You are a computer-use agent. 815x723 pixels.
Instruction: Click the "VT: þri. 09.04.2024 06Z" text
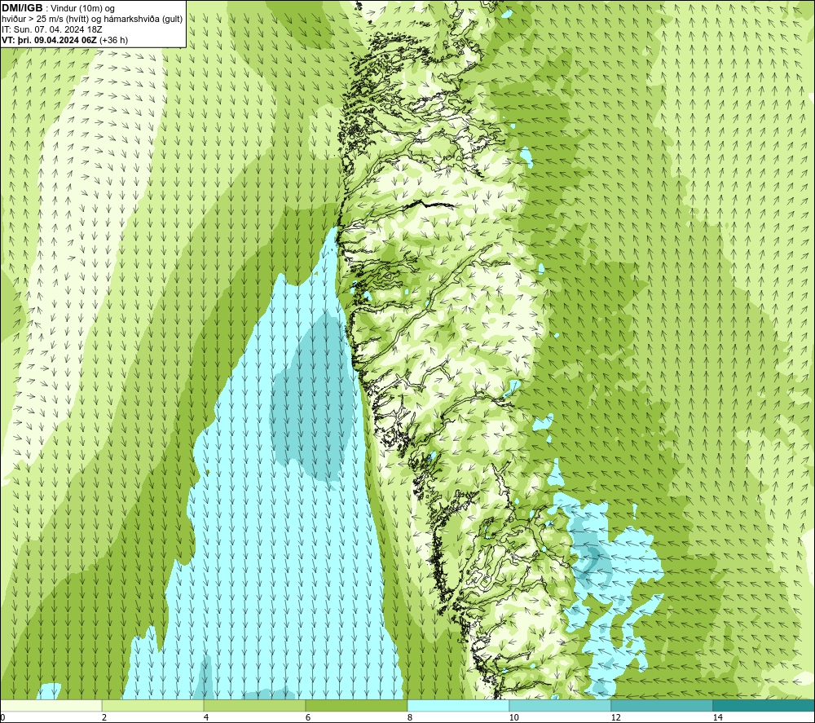pyautogui.click(x=49, y=40)
